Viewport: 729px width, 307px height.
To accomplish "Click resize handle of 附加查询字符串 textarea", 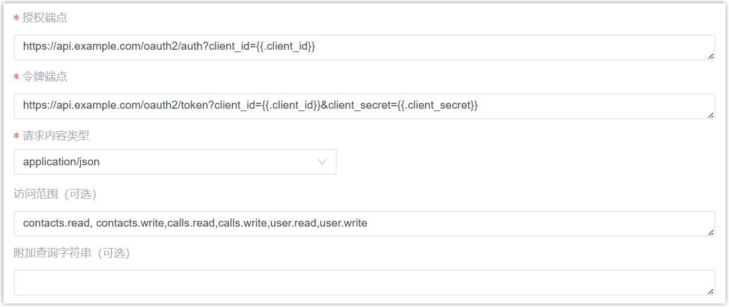I will click(710, 291).
